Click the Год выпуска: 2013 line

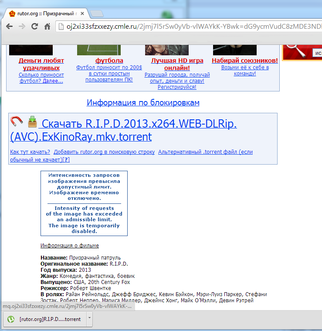[x=66, y=270]
